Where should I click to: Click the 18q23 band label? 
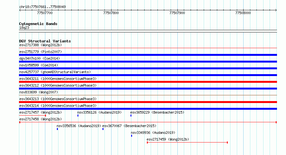click(x=24, y=28)
